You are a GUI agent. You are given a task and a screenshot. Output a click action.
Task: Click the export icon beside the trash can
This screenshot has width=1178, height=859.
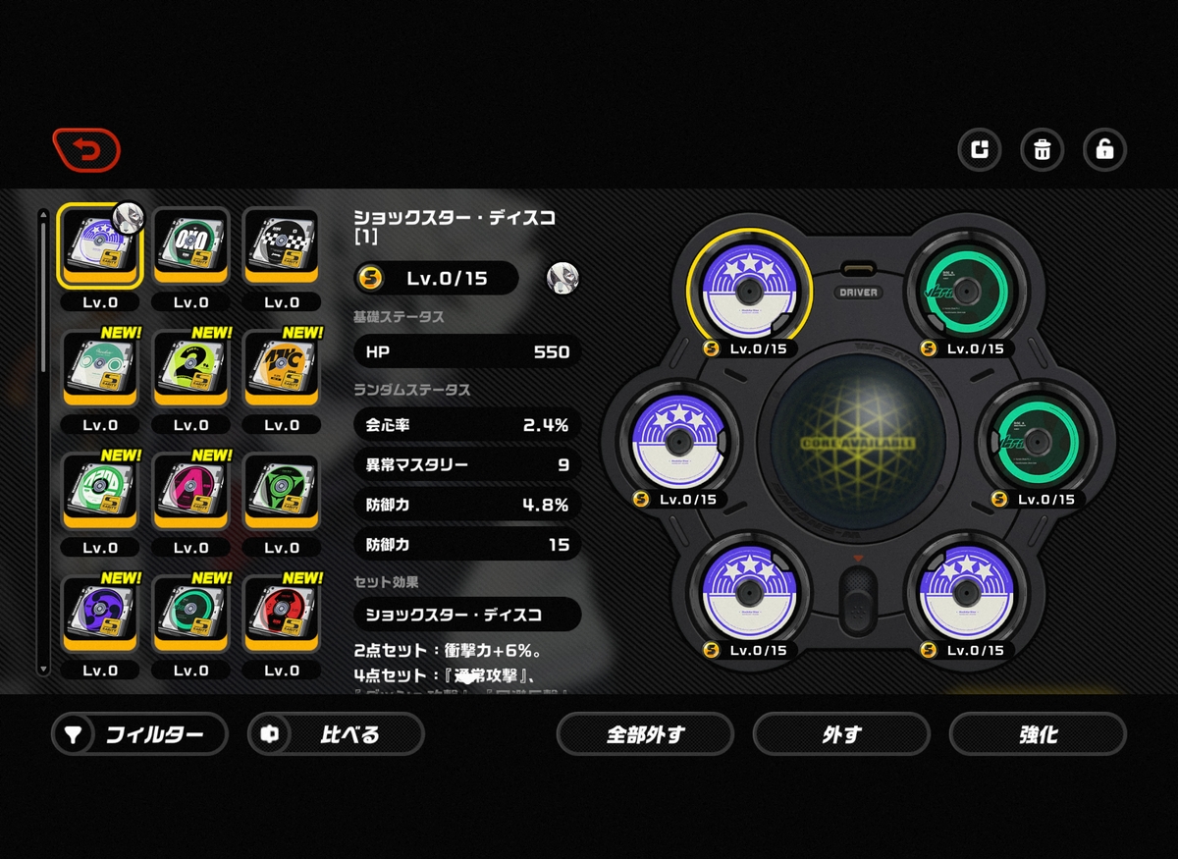pyautogui.click(x=979, y=150)
